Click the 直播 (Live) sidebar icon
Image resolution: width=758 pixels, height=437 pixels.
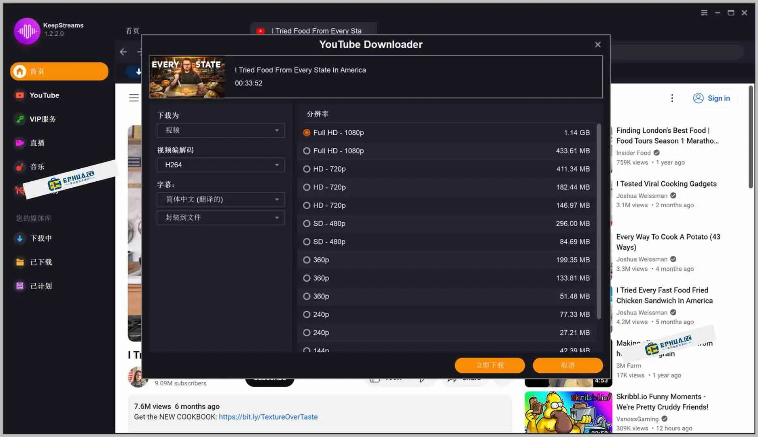(x=37, y=143)
